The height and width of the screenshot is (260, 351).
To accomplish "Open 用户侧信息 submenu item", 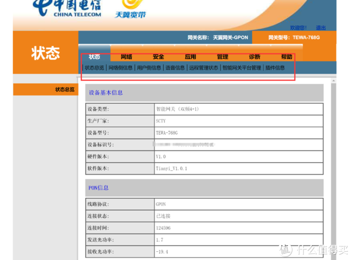I will pyautogui.click(x=149, y=68).
